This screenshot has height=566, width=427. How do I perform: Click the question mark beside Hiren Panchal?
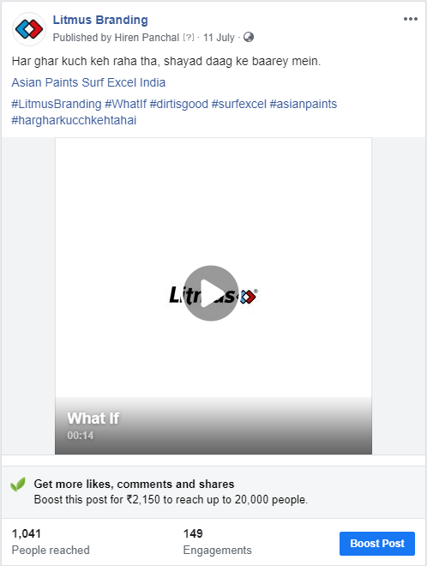pyautogui.click(x=188, y=37)
